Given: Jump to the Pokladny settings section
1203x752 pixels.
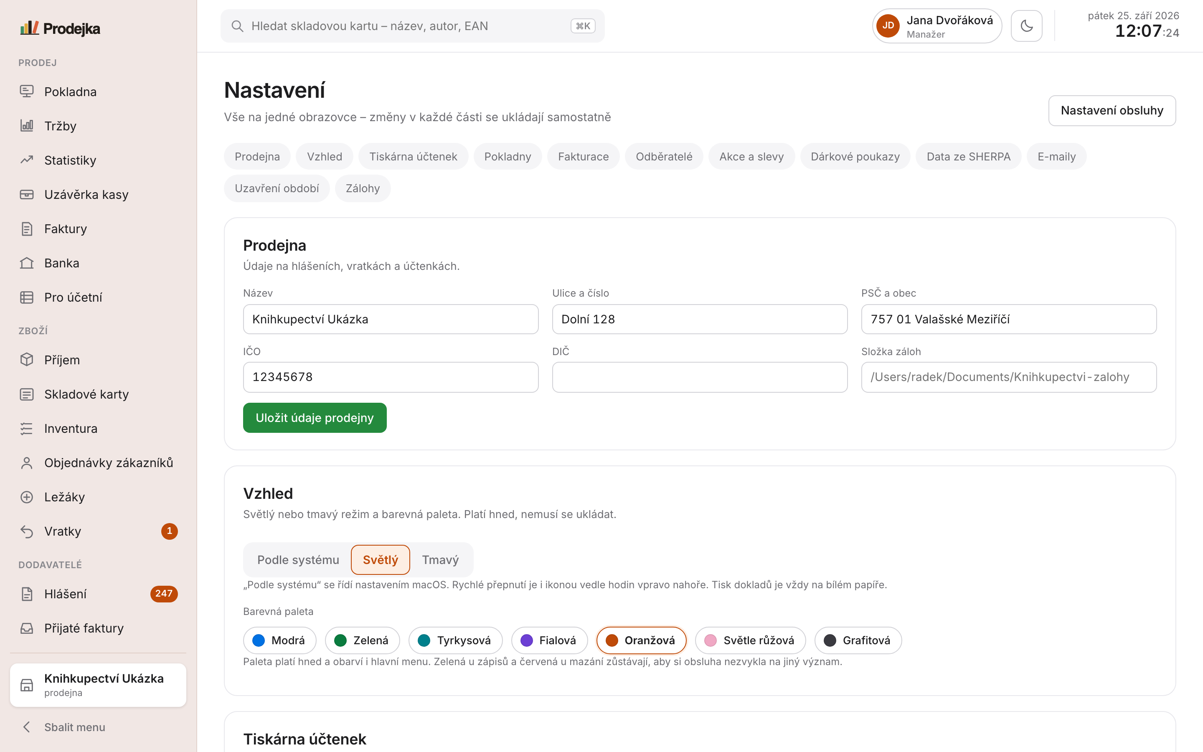Looking at the screenshot, I should (508, 157).
